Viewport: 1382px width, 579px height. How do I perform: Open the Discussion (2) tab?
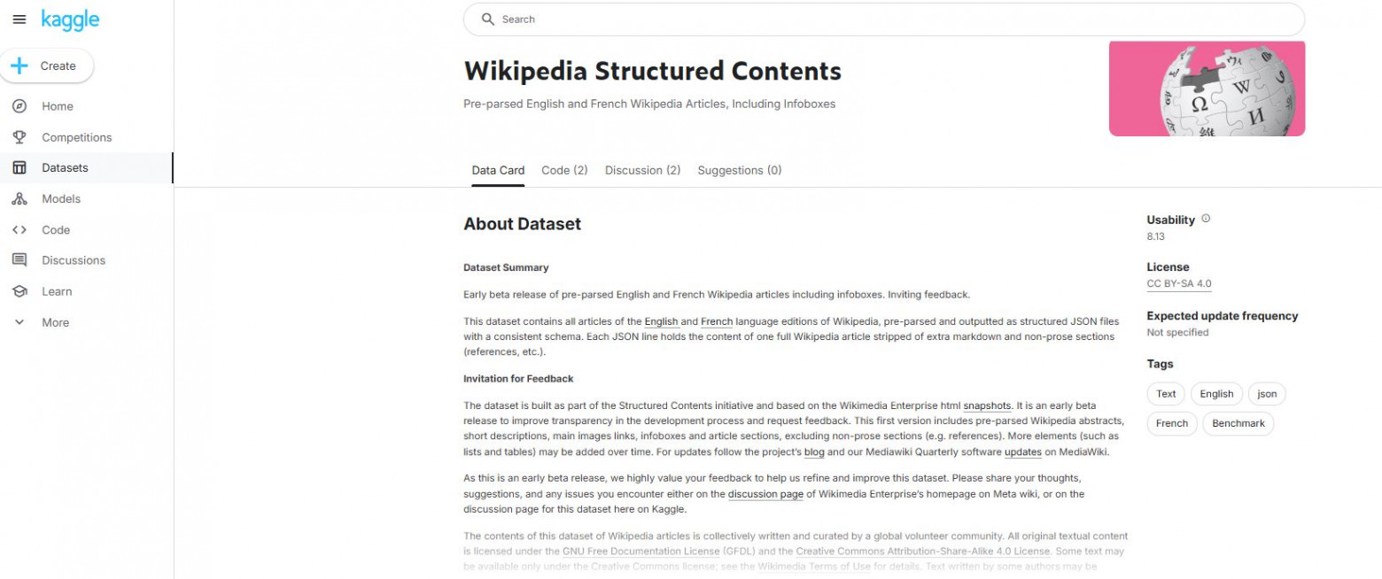click(642, 170)
